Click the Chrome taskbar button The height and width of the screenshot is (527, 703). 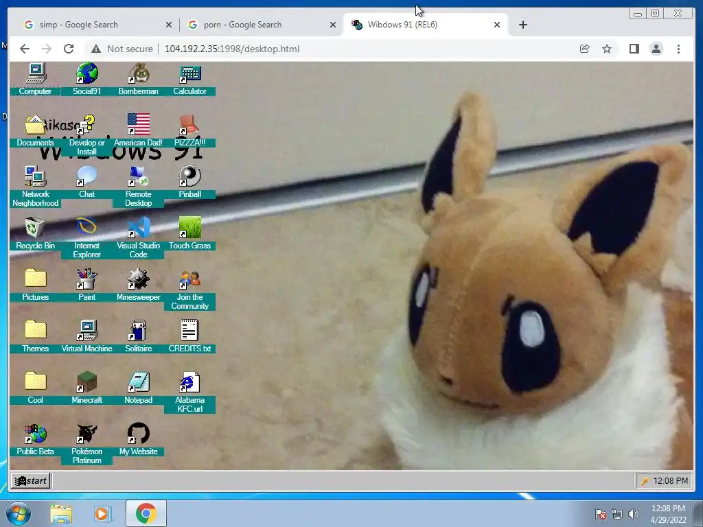pos(146,513)
